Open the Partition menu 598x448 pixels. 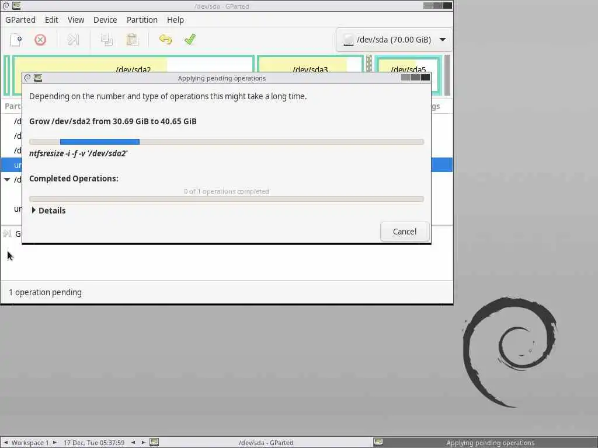[142, 20]
